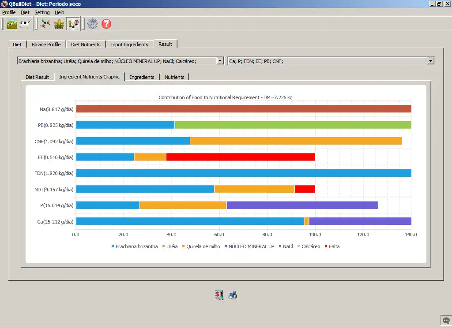Switch to the Diet Nutrients tab
Screen dimensions: 452x328
[x=86, y=45]
